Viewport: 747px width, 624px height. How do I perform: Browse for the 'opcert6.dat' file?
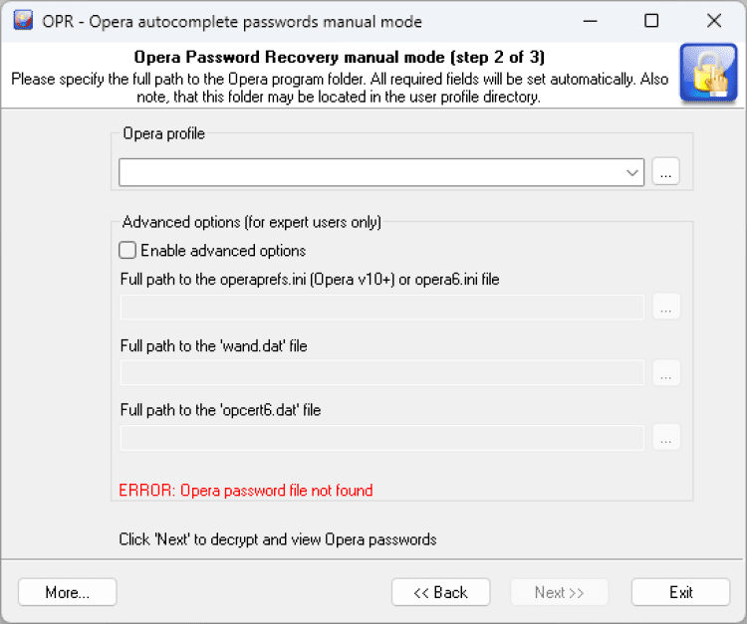coord(666,437)
